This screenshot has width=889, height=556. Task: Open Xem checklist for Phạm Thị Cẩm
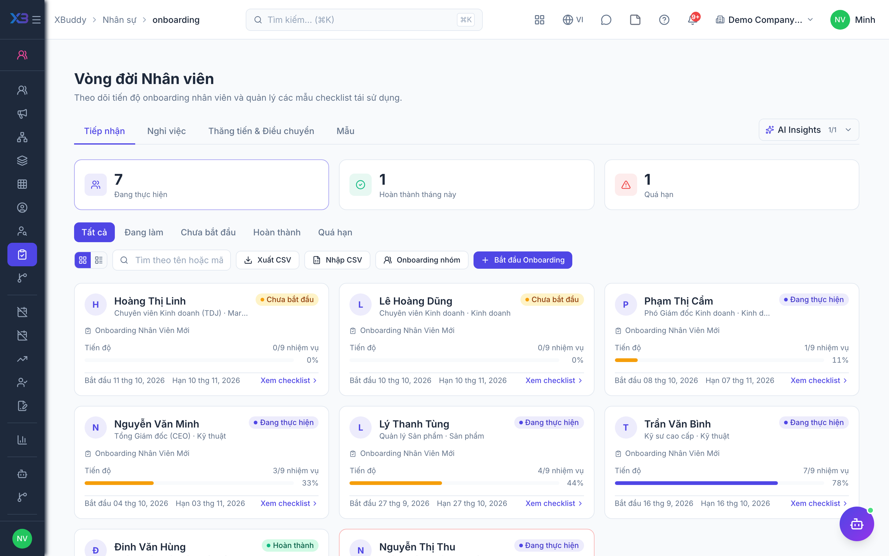pyautogui.click(x=819, y=380)
